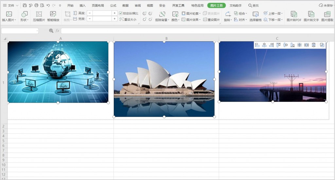The height and width of the screenshot is (180, 335).
Task: Switch to Insert (插入) tab
Action: pos(82,5)
